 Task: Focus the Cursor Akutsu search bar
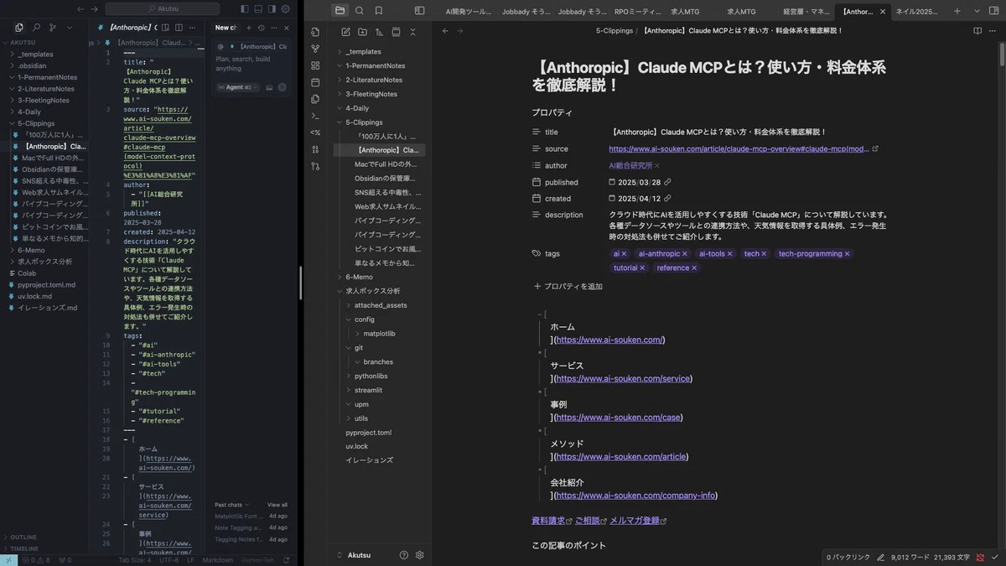coord(163,8)
